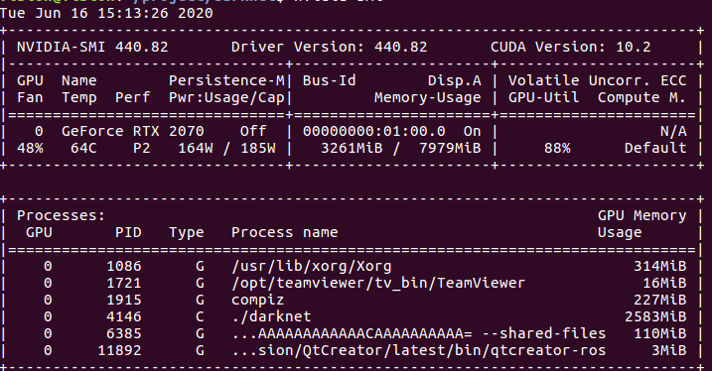Viewport: 712px width, 371px height.
Task: Click the "Type" column header
Action: click(186, 233)
